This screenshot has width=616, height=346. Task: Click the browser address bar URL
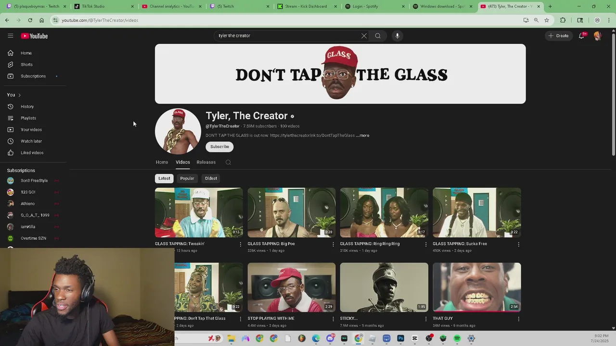tap(100, 20)
